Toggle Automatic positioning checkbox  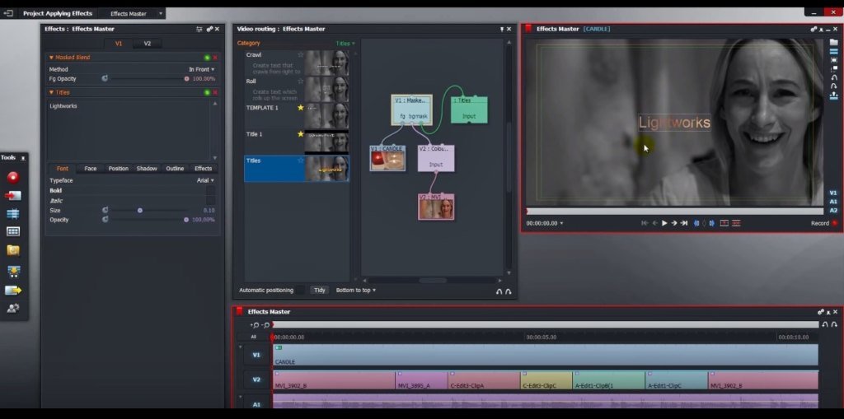point(300,290)
